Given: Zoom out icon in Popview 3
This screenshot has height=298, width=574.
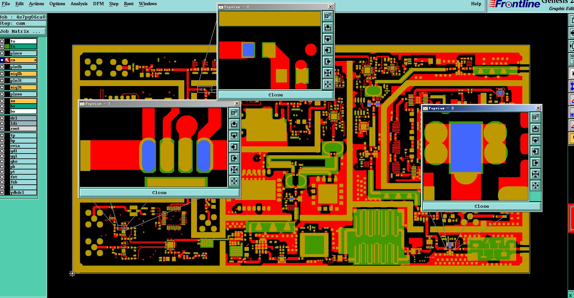Looking at the screenshot, I should (535, 185).
